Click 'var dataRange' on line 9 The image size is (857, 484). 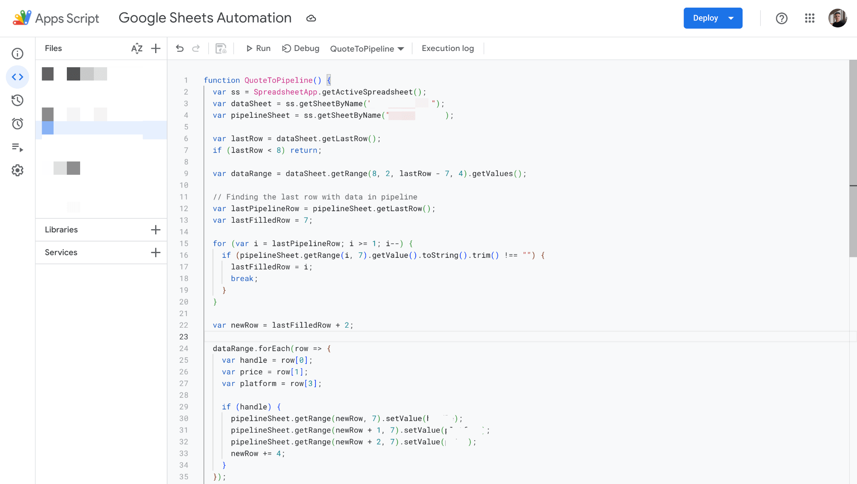point(243,173)
